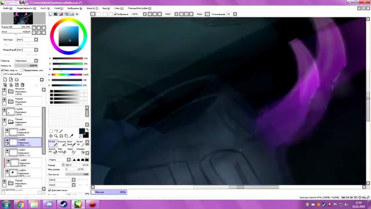The image size is (371, 209).
Task: Select the hand pan tool
Action: [x=67, y=136]
